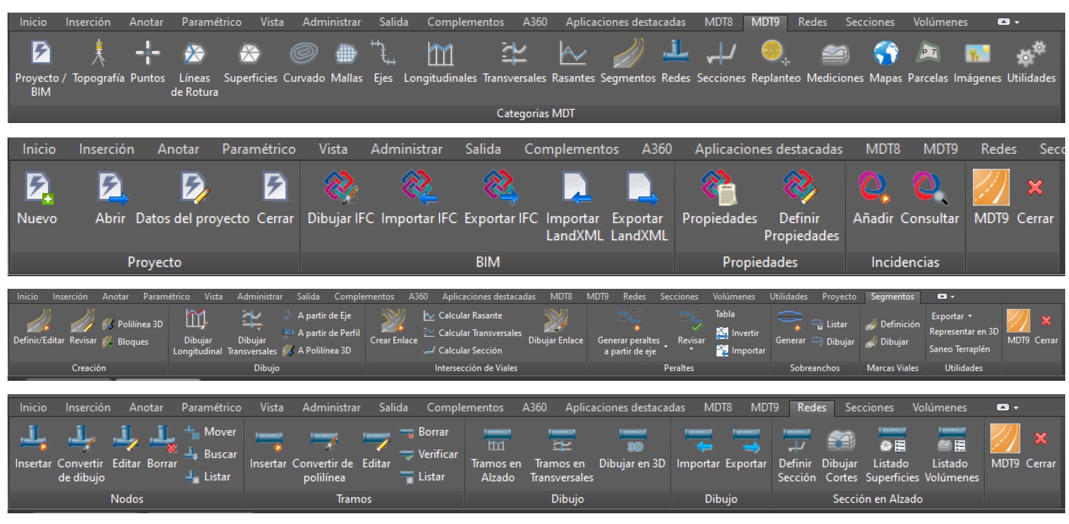Click Representar en 3D button

pos(963,332)
